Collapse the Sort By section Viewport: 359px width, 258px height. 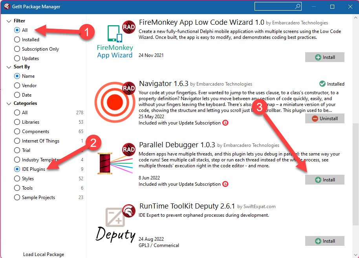pos(9,67)
